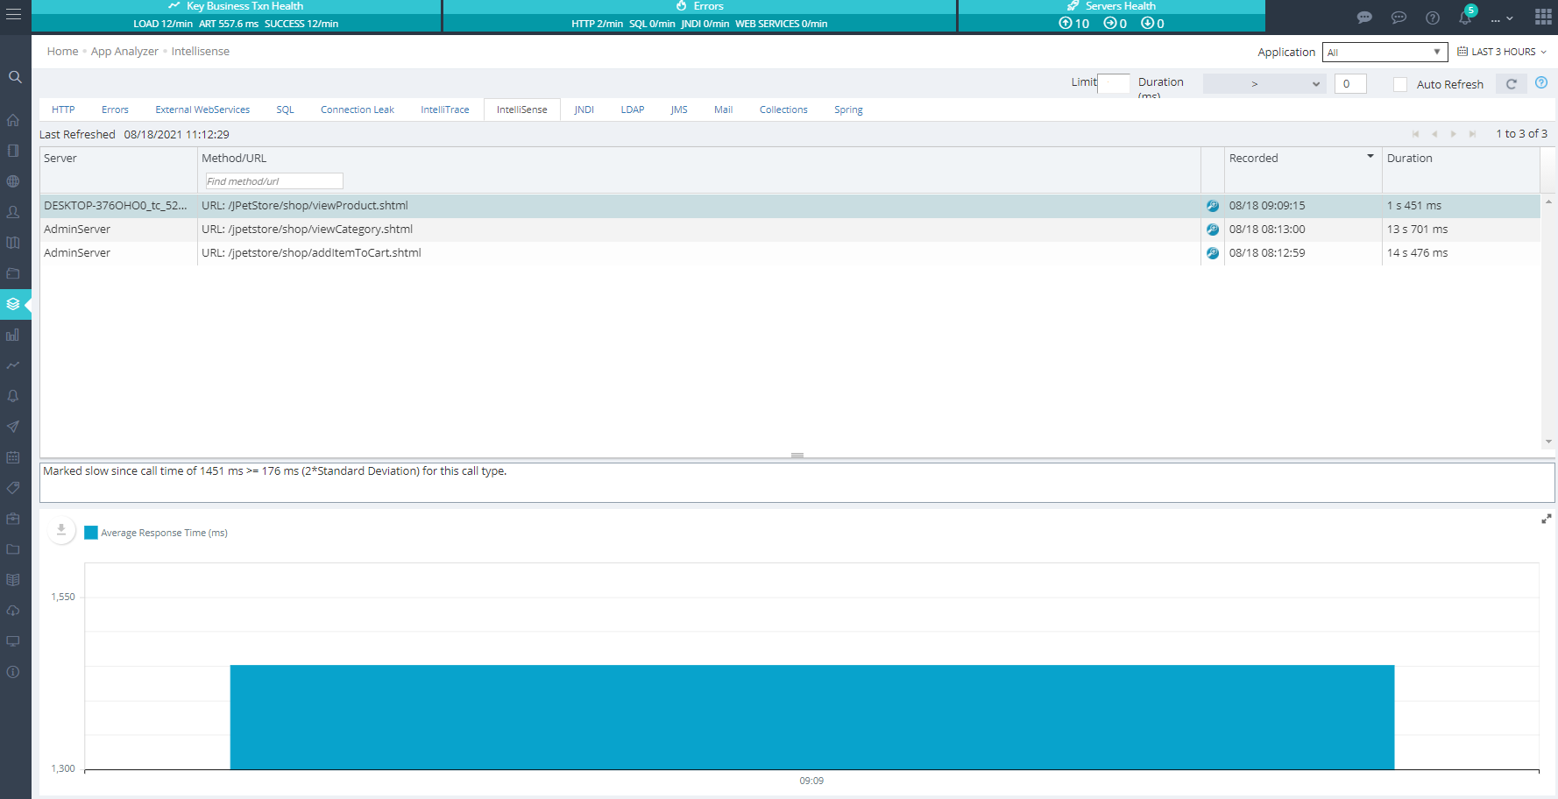1558x799 pixels.
Task: Expand the chart to full screen
Action: coord(1546,520)
